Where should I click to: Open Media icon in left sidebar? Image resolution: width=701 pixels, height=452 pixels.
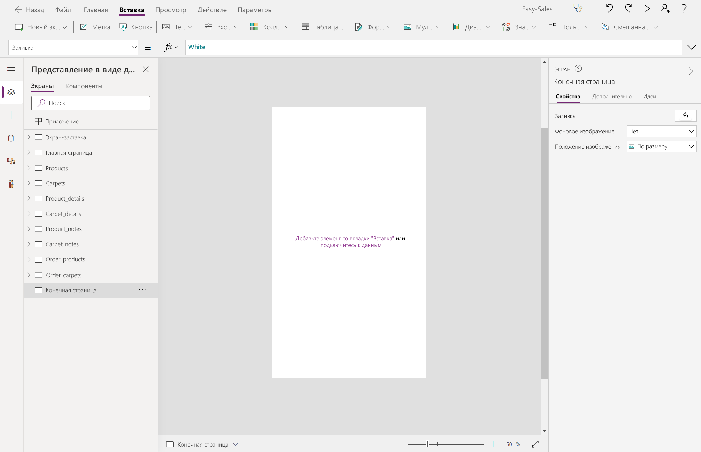(11, 161)
